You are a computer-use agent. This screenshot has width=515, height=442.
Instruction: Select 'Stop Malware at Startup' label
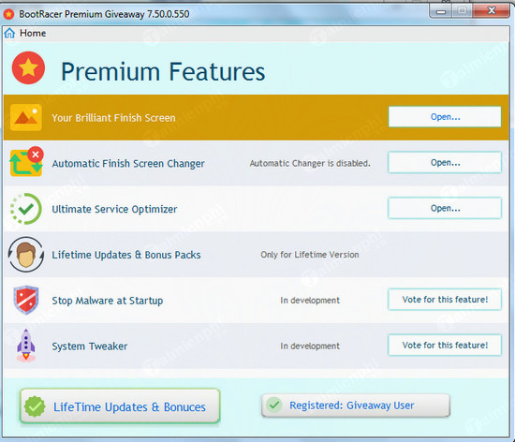coord(108,301)
